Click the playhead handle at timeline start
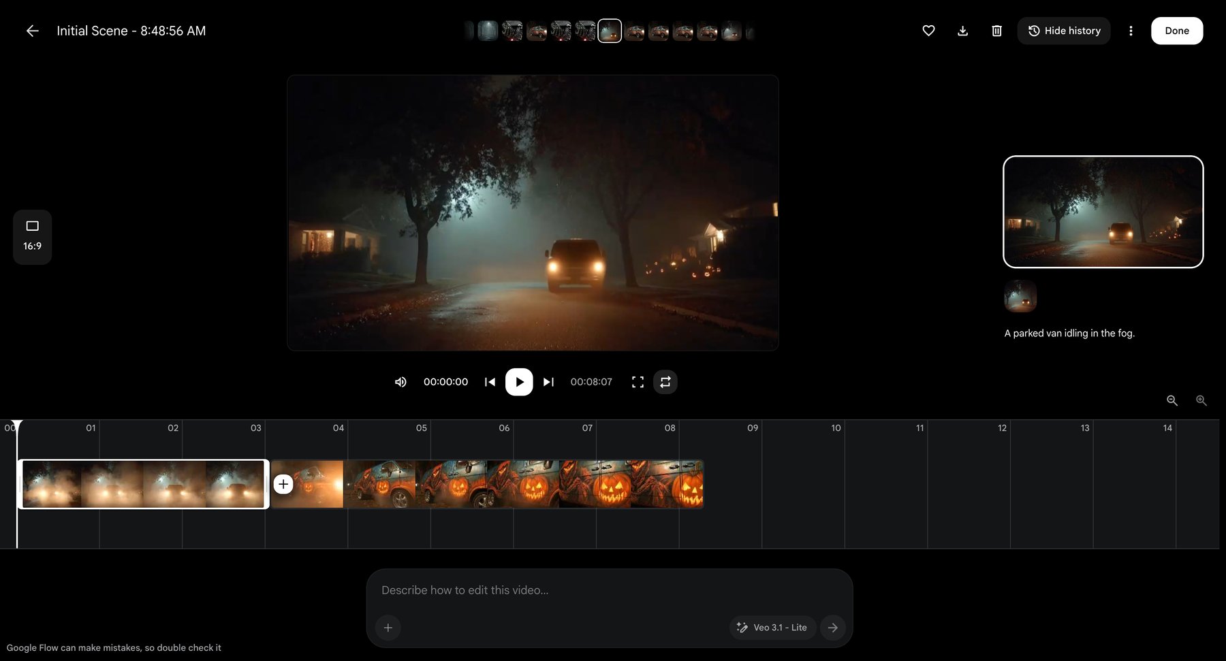1226x661 pixels. [x=17, y=425]
